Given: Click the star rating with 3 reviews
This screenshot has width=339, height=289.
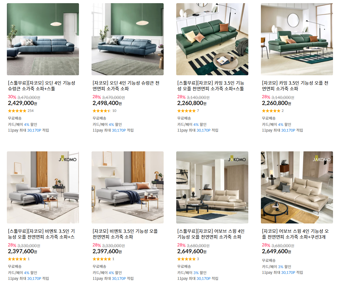Looking at the screenshot, I should point(188,259).
